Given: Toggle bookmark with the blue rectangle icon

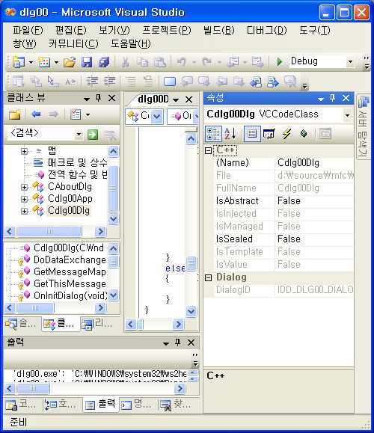Looking at the screenshot, I should [x=169, y=82].
